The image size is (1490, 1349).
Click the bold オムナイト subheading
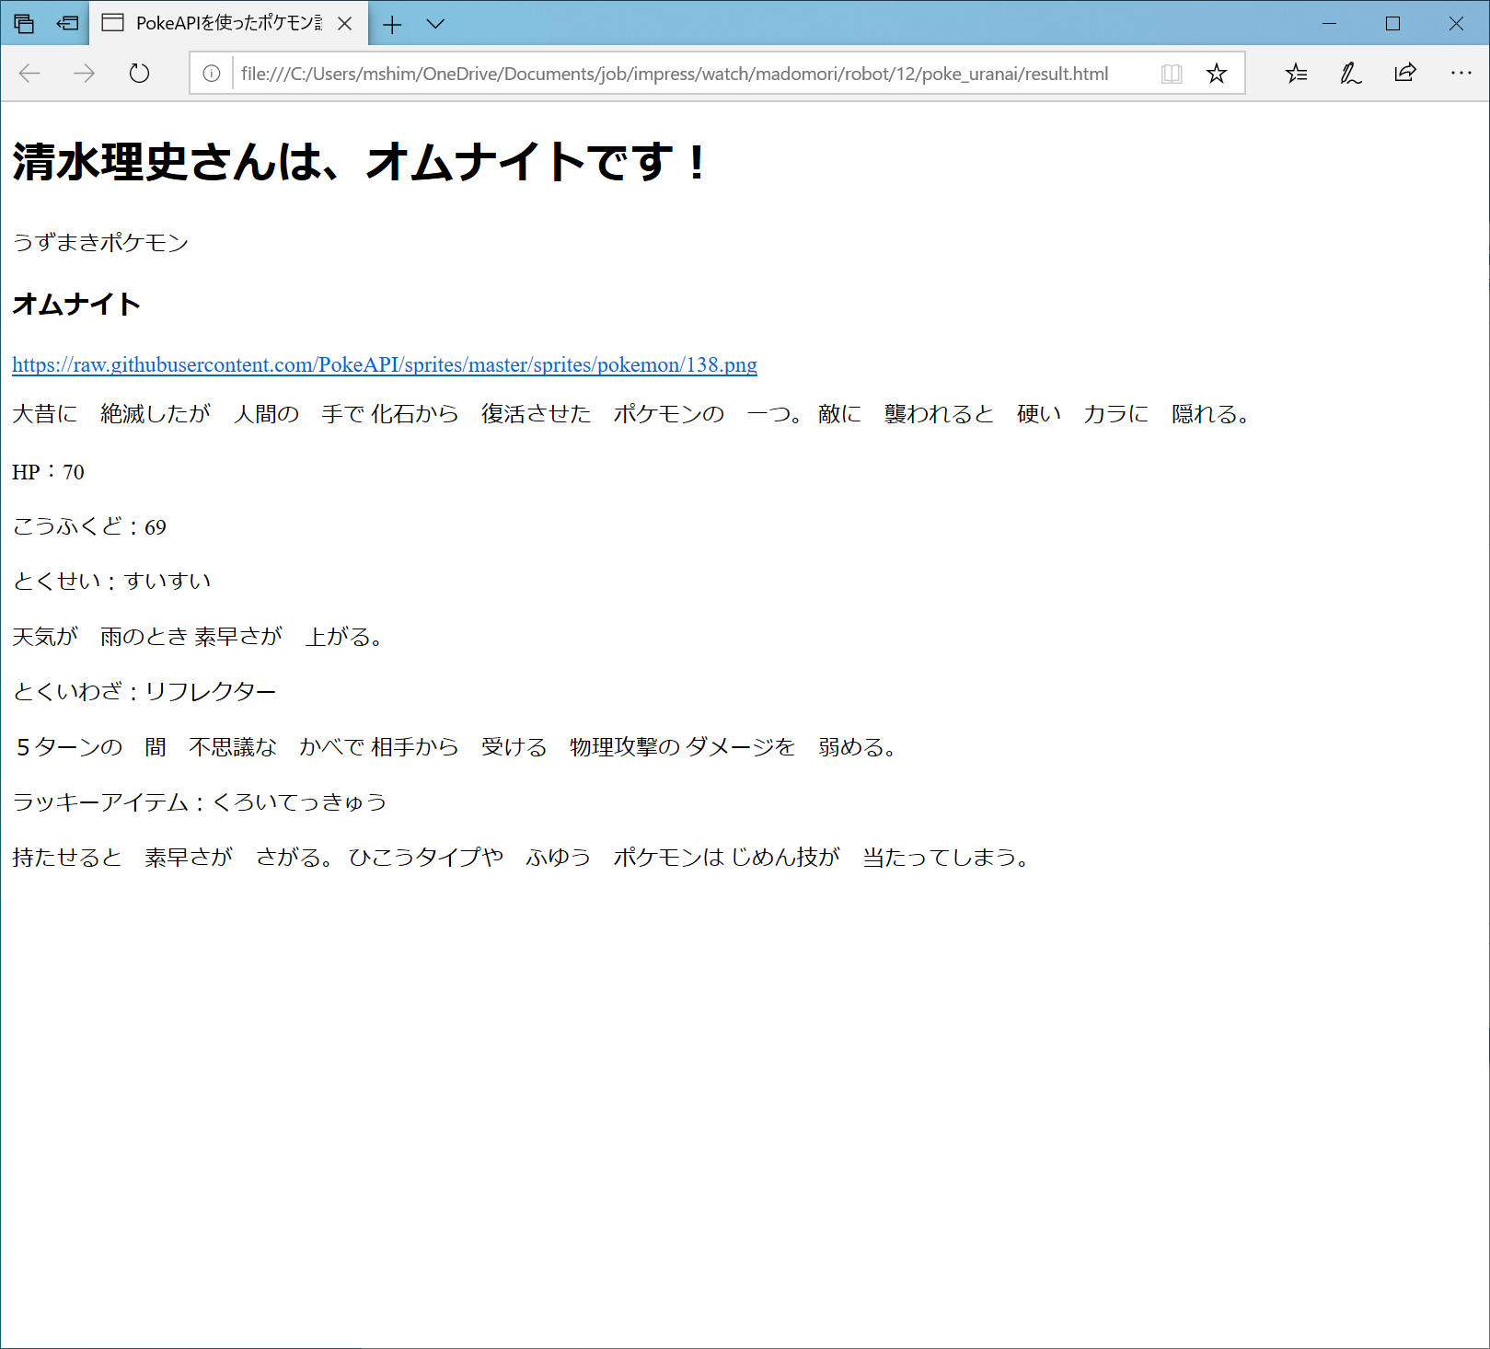[x=76, y=305]
